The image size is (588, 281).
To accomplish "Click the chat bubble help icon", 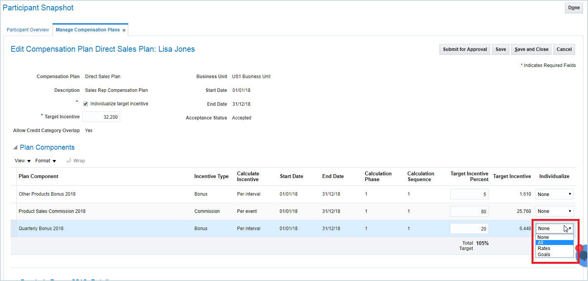I will pos(583,256).
